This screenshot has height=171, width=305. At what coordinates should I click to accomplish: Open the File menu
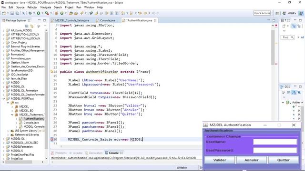(4, 8)
